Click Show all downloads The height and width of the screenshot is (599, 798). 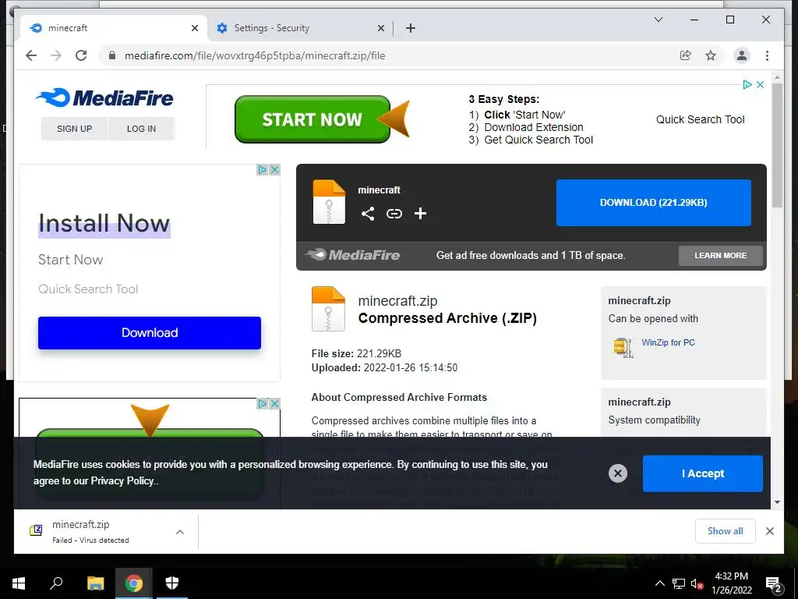tap(726, 531)
